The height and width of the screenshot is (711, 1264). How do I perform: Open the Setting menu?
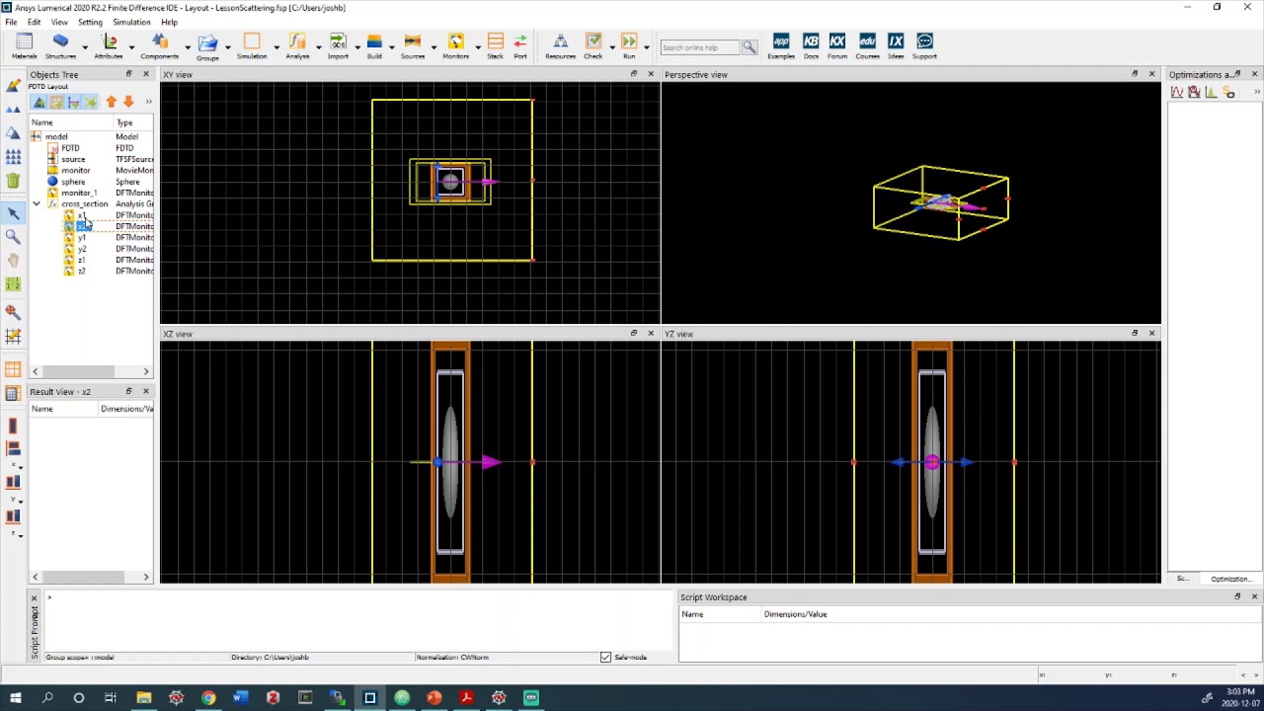(x=90, y=22)
